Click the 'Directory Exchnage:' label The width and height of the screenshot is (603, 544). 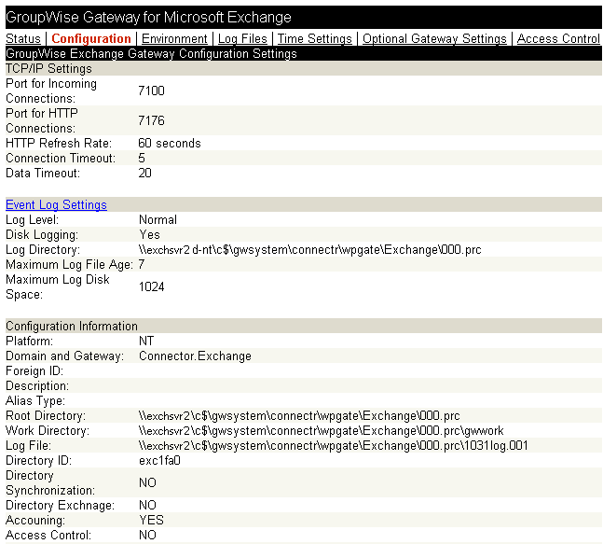point(60,505)
